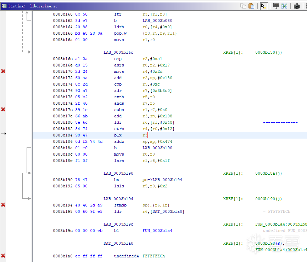Viewport: 307px width, 262px height.
Task: Open the browser field formatter icon
Action: tap(276, 6)
